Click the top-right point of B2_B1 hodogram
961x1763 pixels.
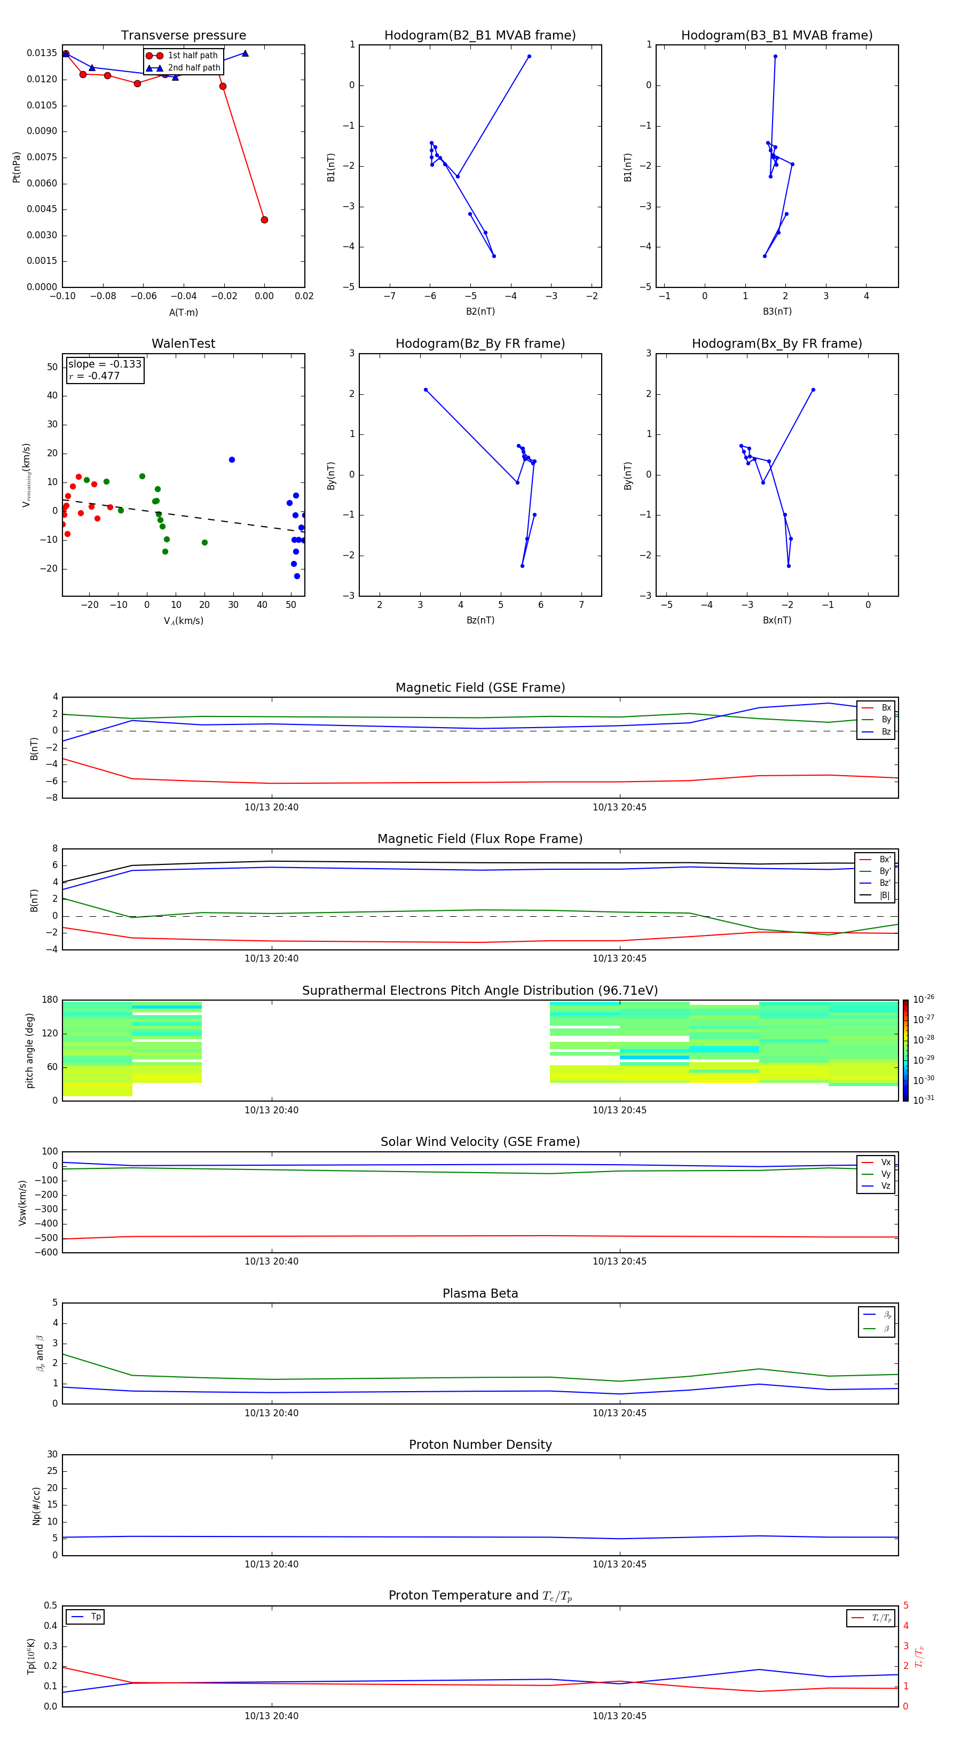tap(529, 57)
